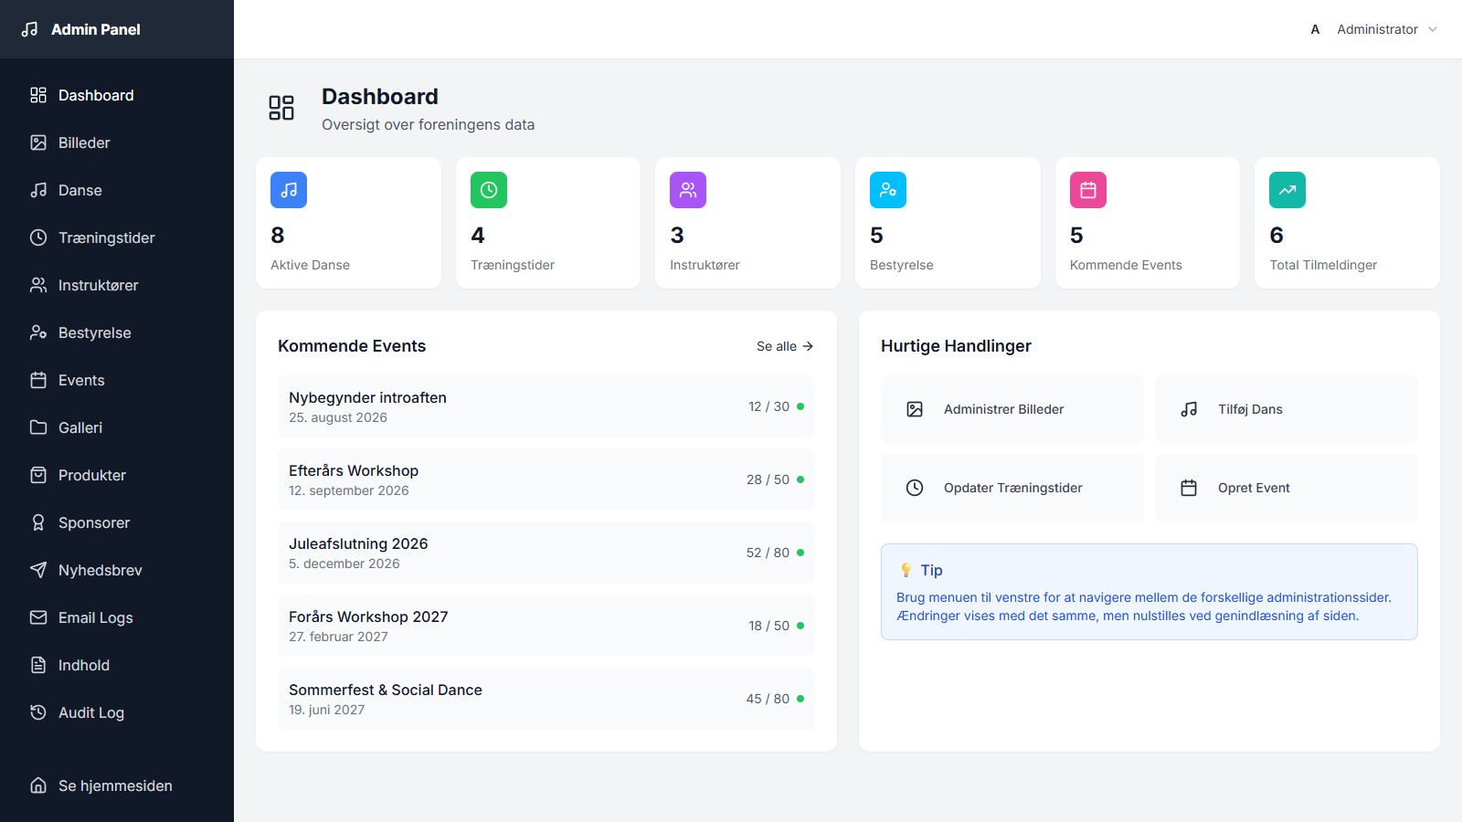
Task: Open the Juleafslutning 2026 event row
Action: pos(546,553)
